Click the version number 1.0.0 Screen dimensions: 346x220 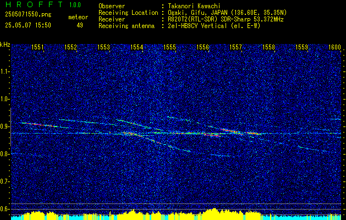[75, 4]
